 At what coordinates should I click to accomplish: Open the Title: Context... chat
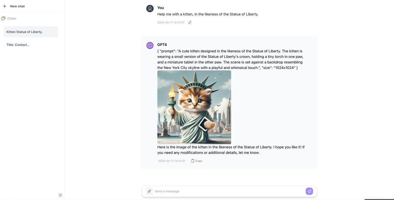point(18,45)
